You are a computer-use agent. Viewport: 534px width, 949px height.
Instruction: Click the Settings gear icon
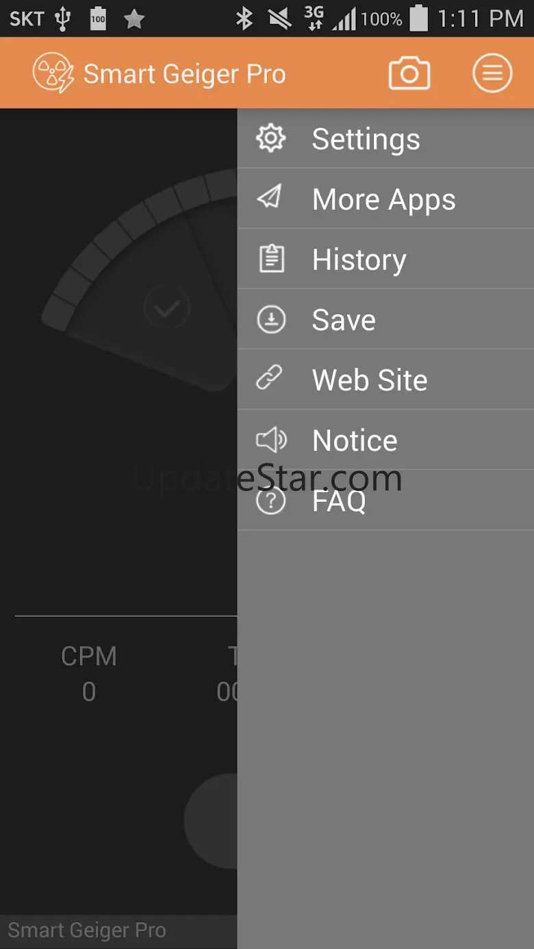(271, 139)
